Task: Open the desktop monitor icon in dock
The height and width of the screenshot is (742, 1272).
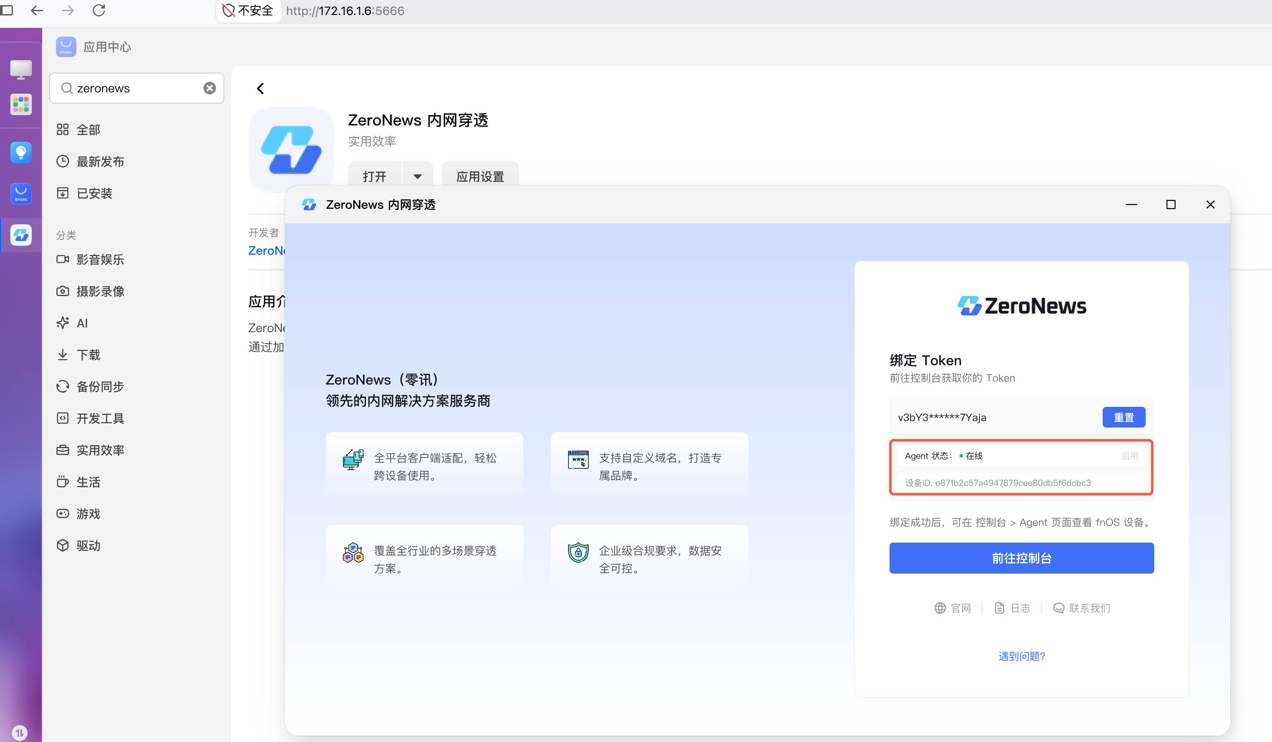Action: coord(21,69)
